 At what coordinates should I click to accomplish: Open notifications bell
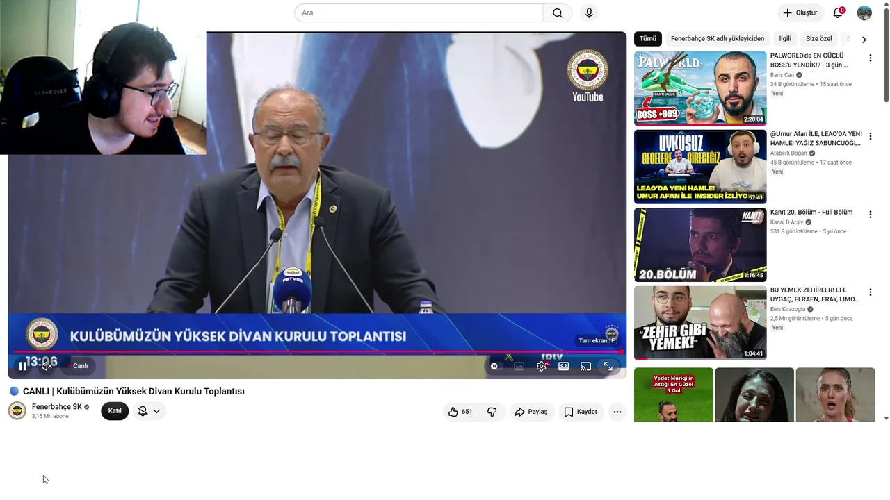click(x=838, y=13)
